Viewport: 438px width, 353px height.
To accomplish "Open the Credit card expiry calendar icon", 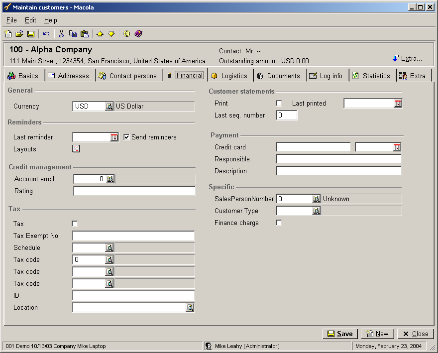I will click(397, 147).
